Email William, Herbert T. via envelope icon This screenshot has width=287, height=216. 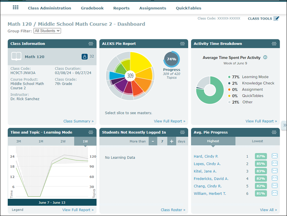(275, 193)
